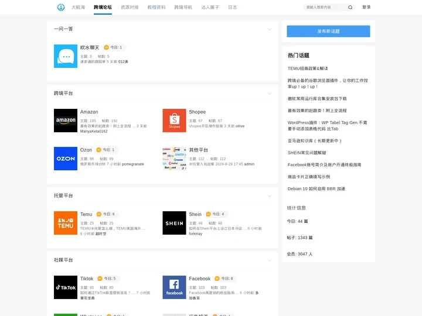Click Tiktok today-count bubble icon

(x=100, y=279)
